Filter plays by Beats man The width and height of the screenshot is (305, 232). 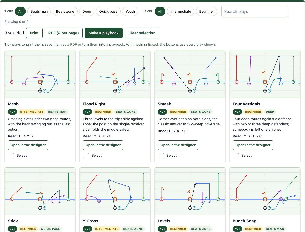[x=39, y=12]
